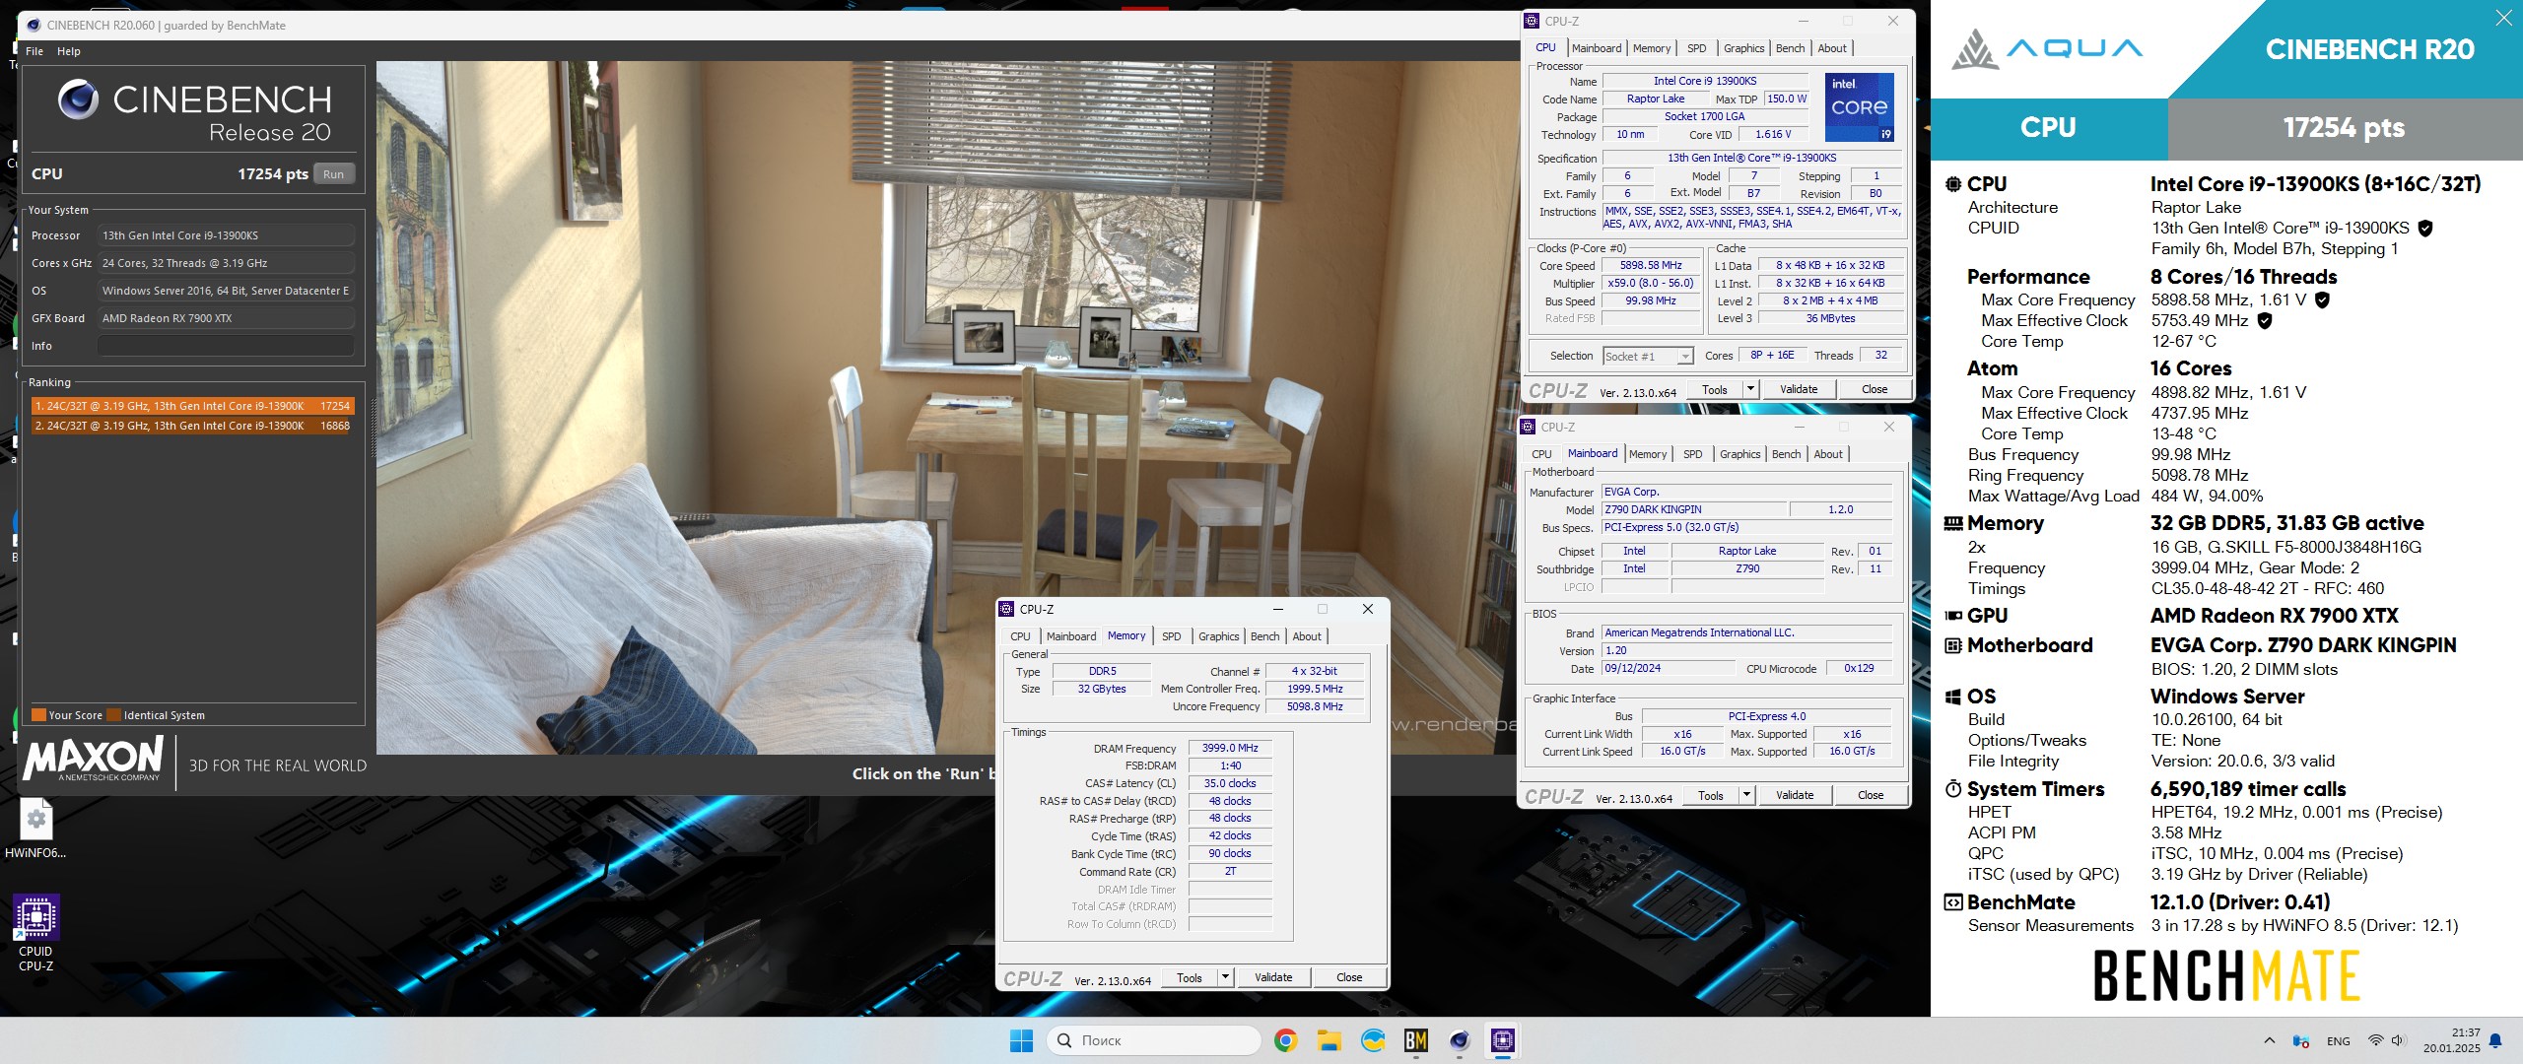Activate CPU-Z from the taskbar icon
The image size is (2523, 1064).
[1503, 1040]
